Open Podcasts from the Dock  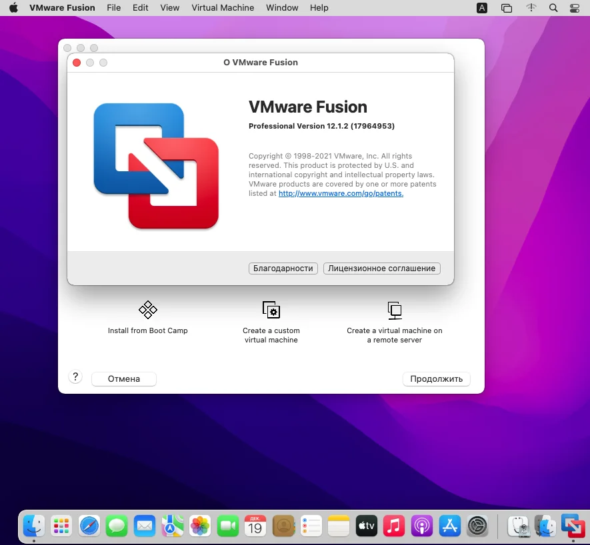coord(421,526)
